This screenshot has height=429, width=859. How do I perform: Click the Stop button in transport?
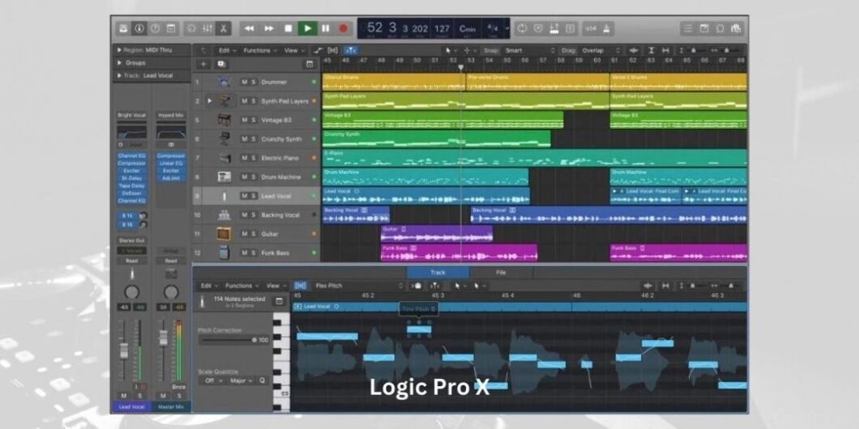(288, 28)
